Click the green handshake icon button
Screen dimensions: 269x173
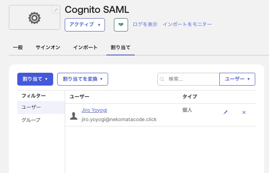coord(121,25)
